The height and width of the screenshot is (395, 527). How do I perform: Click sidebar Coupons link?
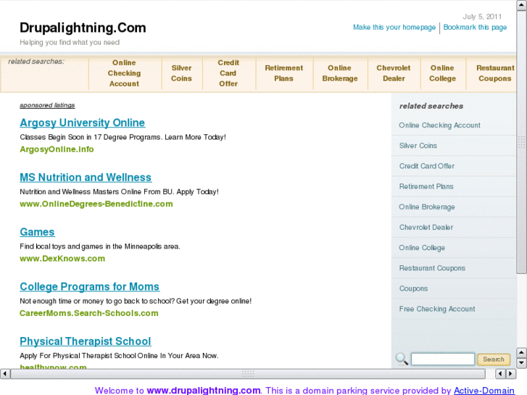point(413,288)
